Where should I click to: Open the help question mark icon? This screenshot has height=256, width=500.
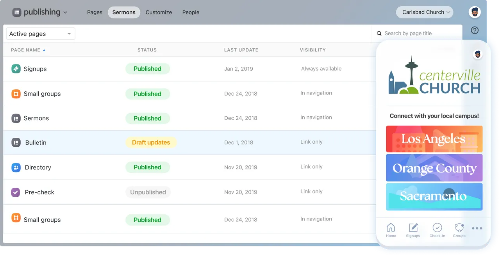[x=475, y=30]
